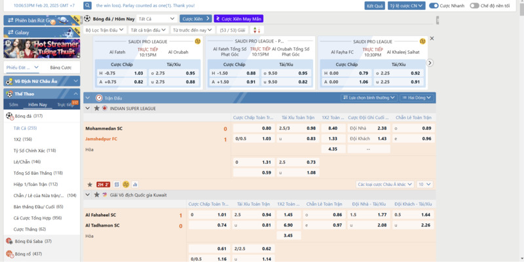Toggle the Cược Nhanh quick bet switch
This screenshot has width=524, height=262.
[x=434, y=6]
